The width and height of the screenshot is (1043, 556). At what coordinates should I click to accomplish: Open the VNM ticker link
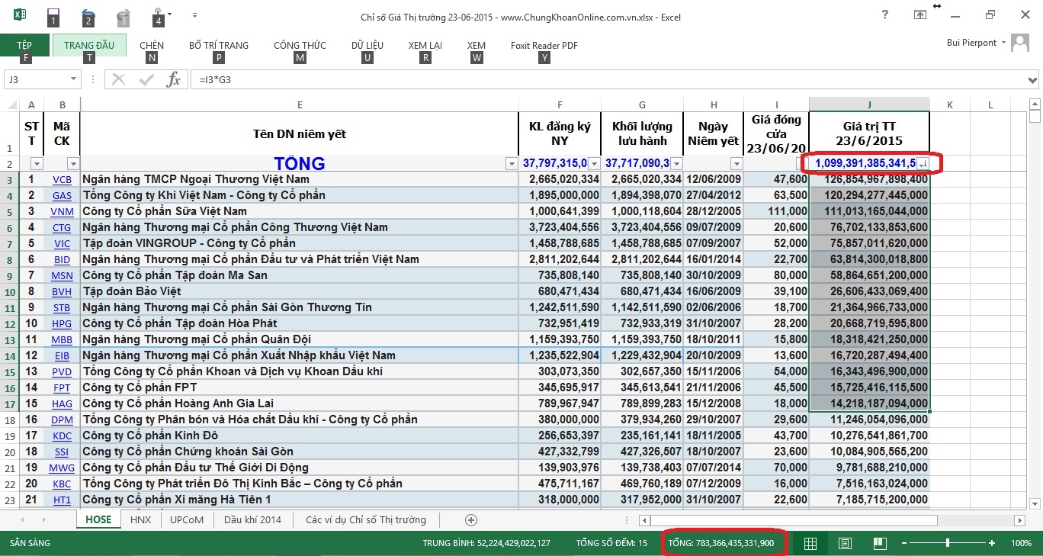(63, 212)
